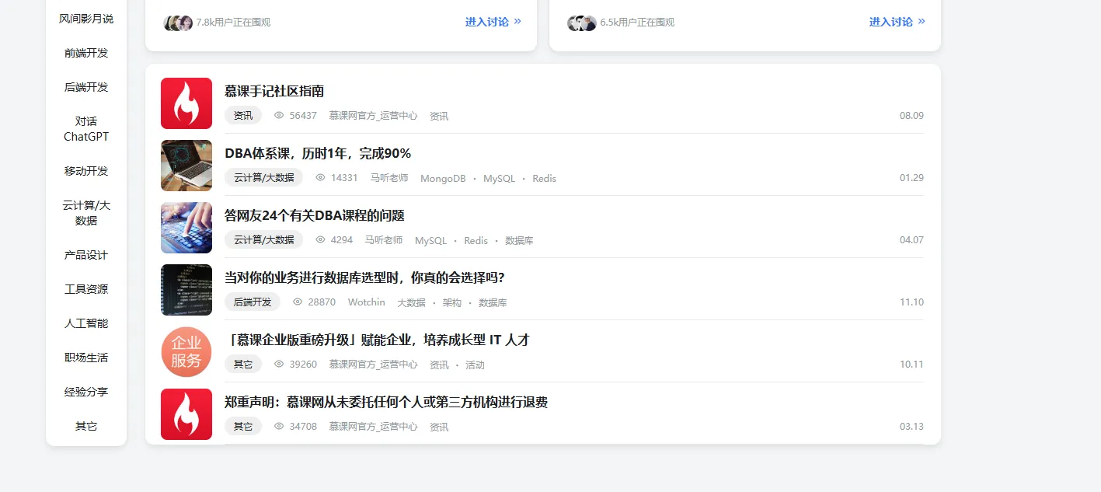Select 对话ChatGPT category in the sidebar
The width and height of the screenshot is (1101, 492).
86,129
